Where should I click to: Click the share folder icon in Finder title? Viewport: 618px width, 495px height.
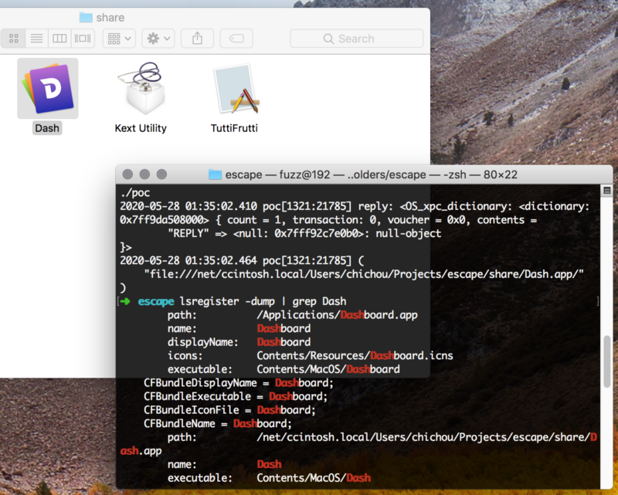86,17
